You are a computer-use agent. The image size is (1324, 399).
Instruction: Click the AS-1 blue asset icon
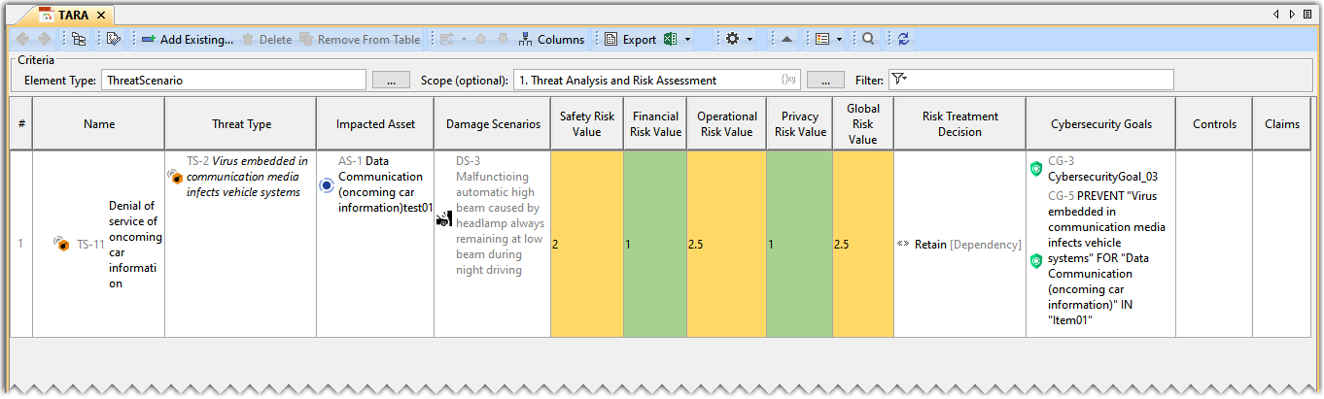[327, 185]
